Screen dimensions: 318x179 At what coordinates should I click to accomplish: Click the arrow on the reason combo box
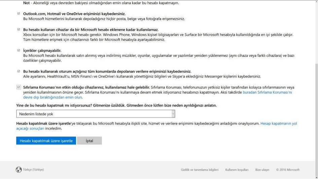coord(173,114)
